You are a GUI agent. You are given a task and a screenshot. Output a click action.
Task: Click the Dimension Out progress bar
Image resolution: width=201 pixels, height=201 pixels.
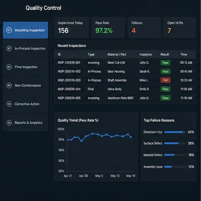click(x=175, y=132)
